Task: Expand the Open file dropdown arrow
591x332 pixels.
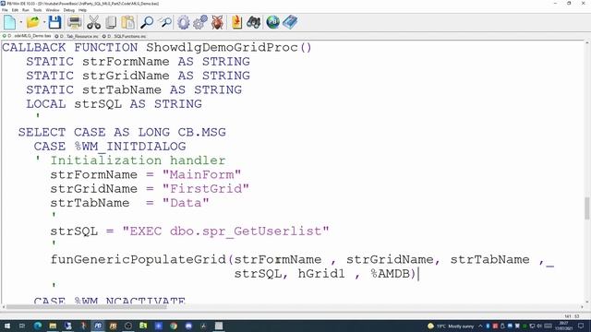Action: [x=44, y=22]
